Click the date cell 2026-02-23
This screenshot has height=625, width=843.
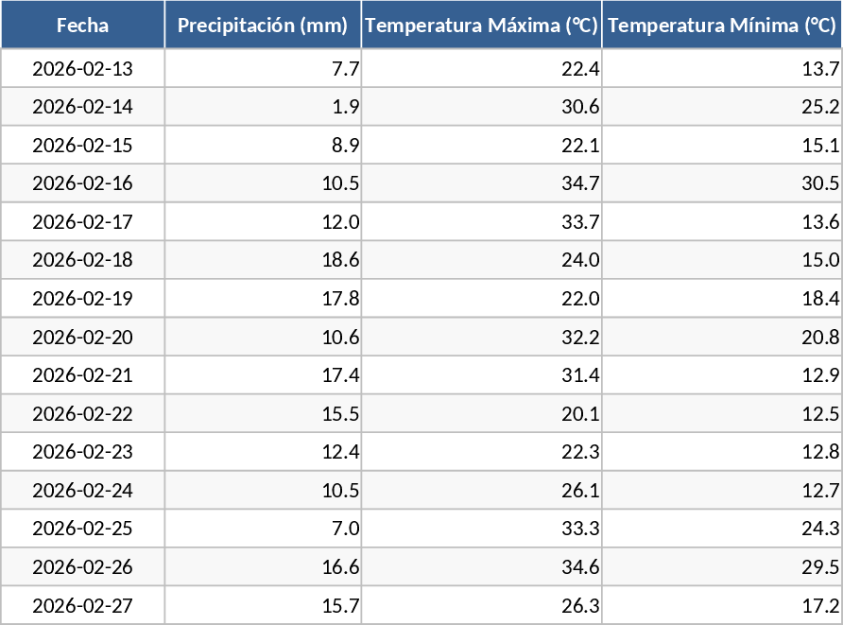click(x=82, y=452)
